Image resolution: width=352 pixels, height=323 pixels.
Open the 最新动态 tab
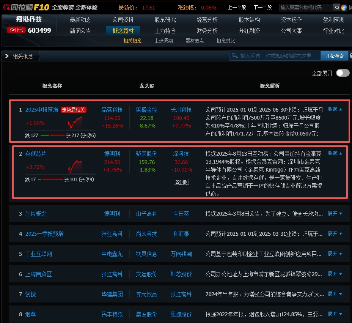80,20
